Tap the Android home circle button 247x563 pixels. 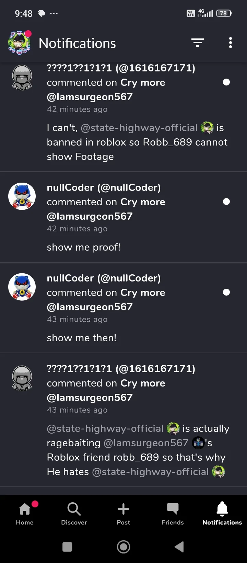[x=123, y=547]
